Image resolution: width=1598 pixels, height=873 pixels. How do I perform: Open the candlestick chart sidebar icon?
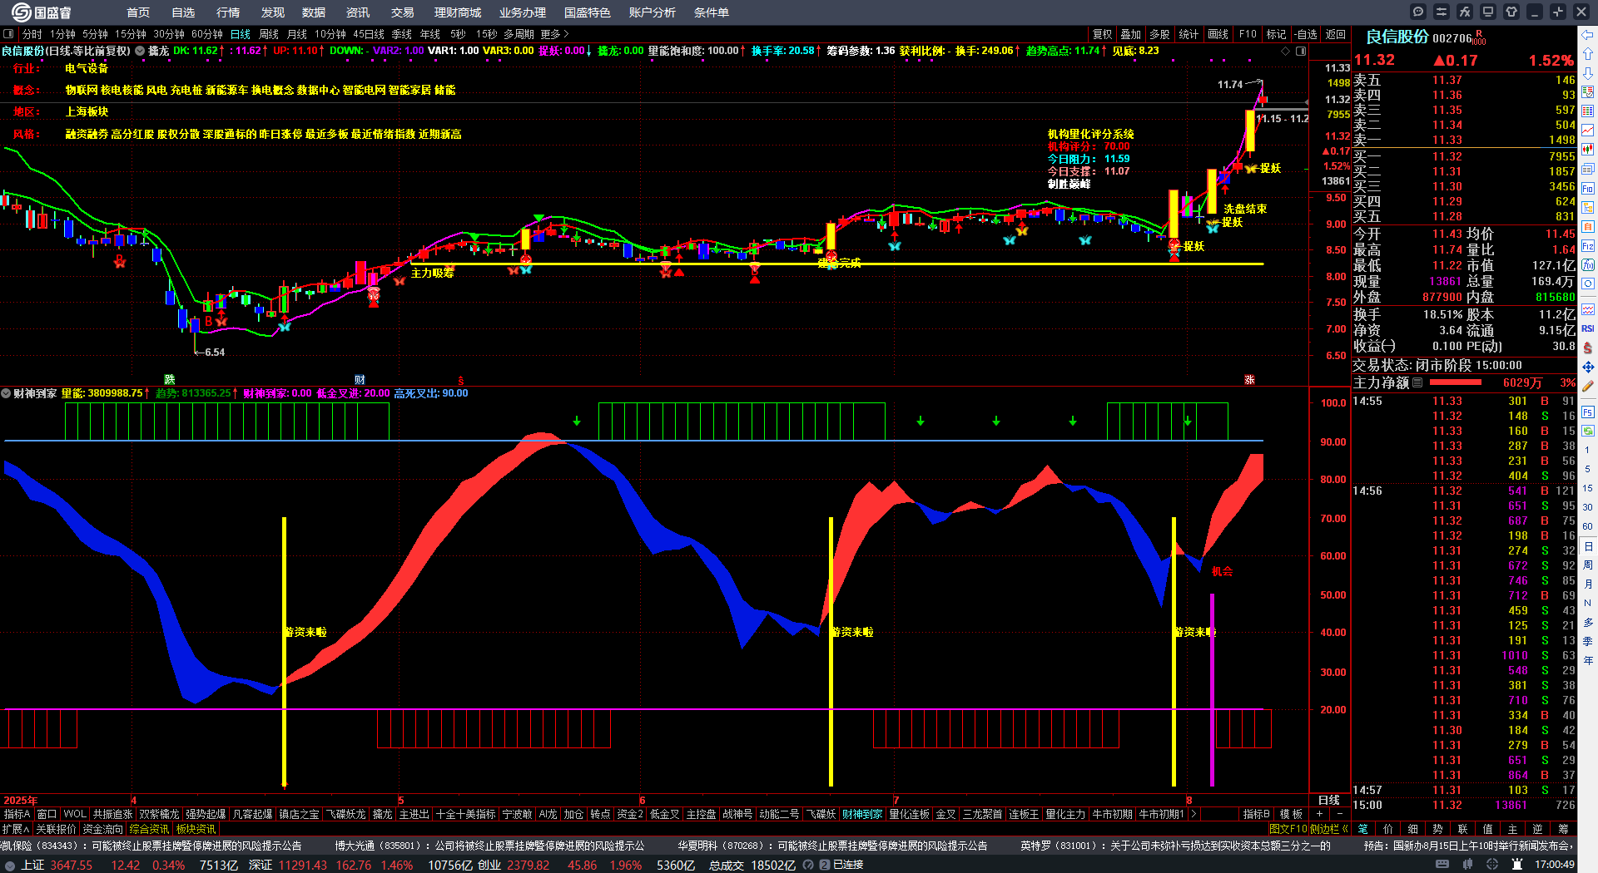click(x=1588, y=150)
